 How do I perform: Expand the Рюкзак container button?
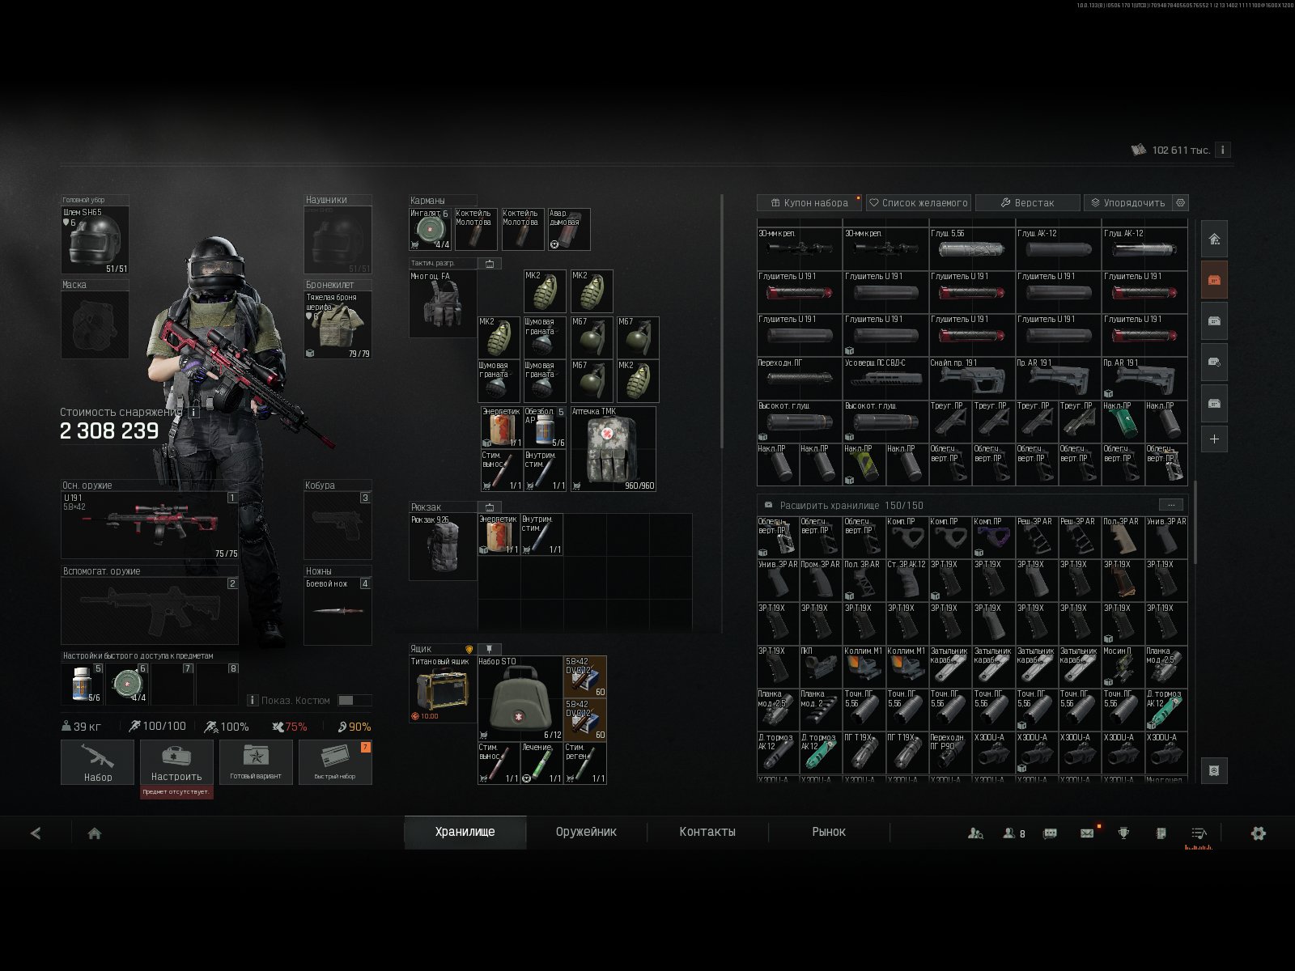coord(490,507)
